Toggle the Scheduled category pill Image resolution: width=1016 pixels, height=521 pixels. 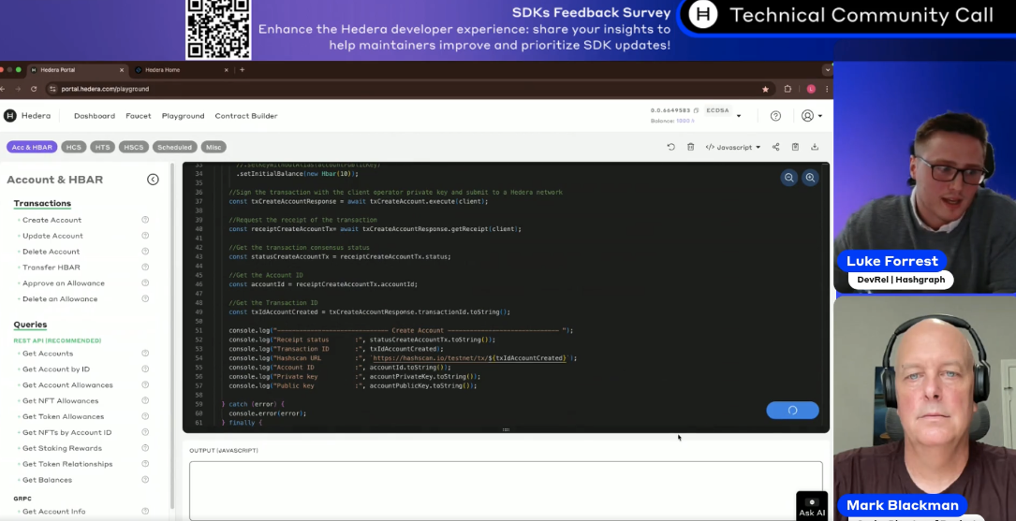coord(174,147)
